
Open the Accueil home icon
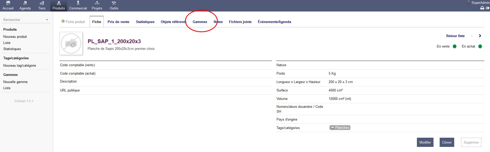(8, 3)
